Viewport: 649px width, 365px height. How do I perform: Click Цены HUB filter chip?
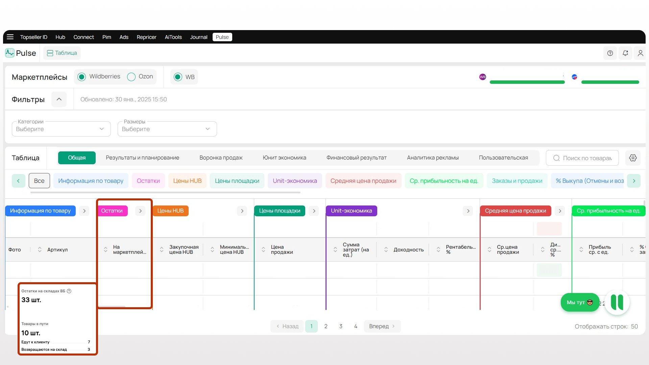187,181
